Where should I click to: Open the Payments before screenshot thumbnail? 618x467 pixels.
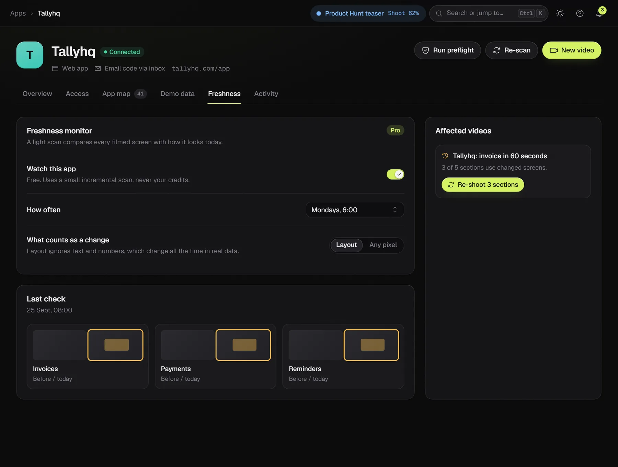click(188, 345)
